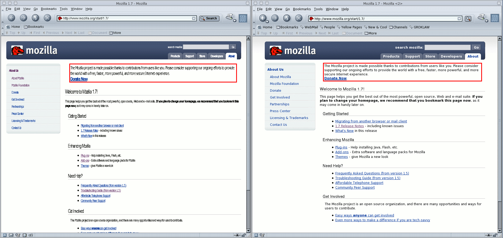Click the Home icon in the right window's toolbar
503x238 pixels.
tap(260, 27)
